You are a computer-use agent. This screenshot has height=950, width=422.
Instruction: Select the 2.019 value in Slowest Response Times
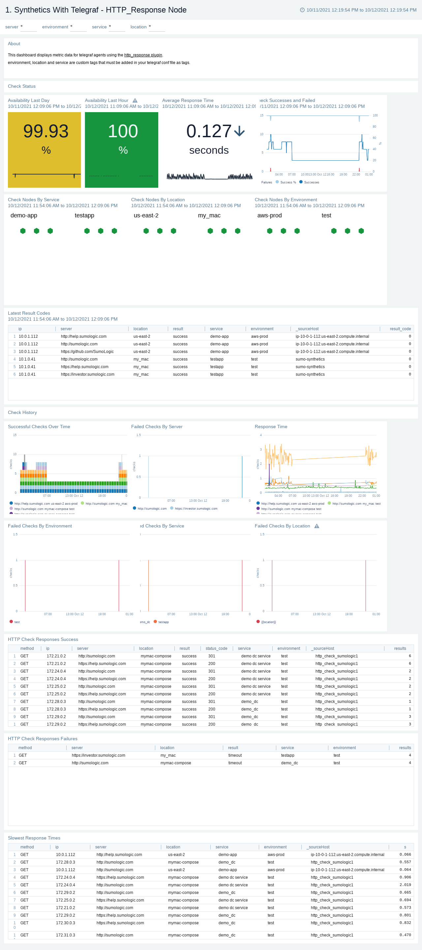point(405,885)
